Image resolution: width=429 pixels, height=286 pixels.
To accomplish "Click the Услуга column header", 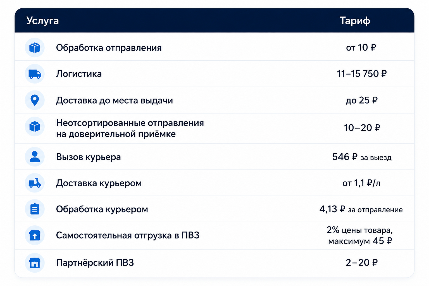I will 42,21.
